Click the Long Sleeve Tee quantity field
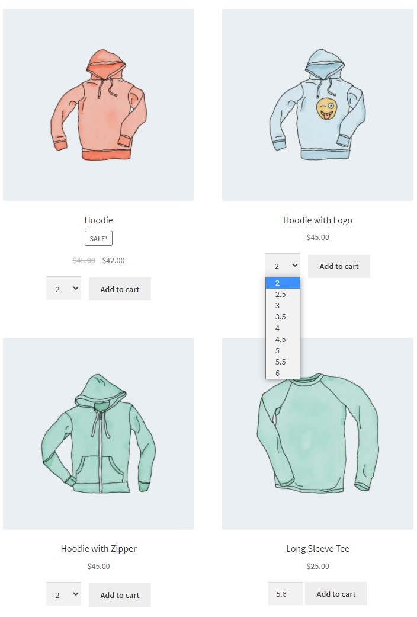Viewport: 417px width, 617px height. point(286,594)
